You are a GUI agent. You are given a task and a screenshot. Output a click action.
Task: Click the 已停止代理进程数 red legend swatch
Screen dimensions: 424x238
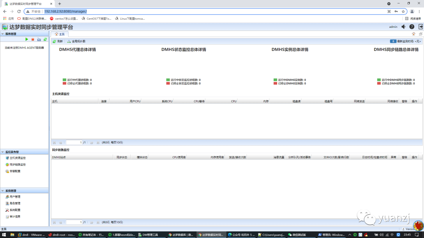pos(64,83)
